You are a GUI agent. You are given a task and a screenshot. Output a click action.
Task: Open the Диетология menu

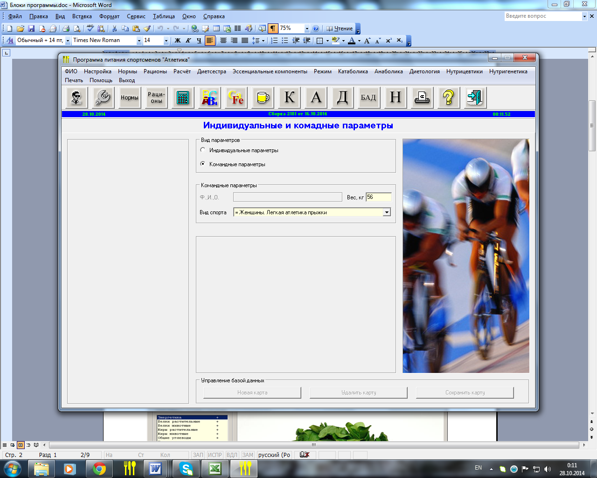tap(424, 71)
